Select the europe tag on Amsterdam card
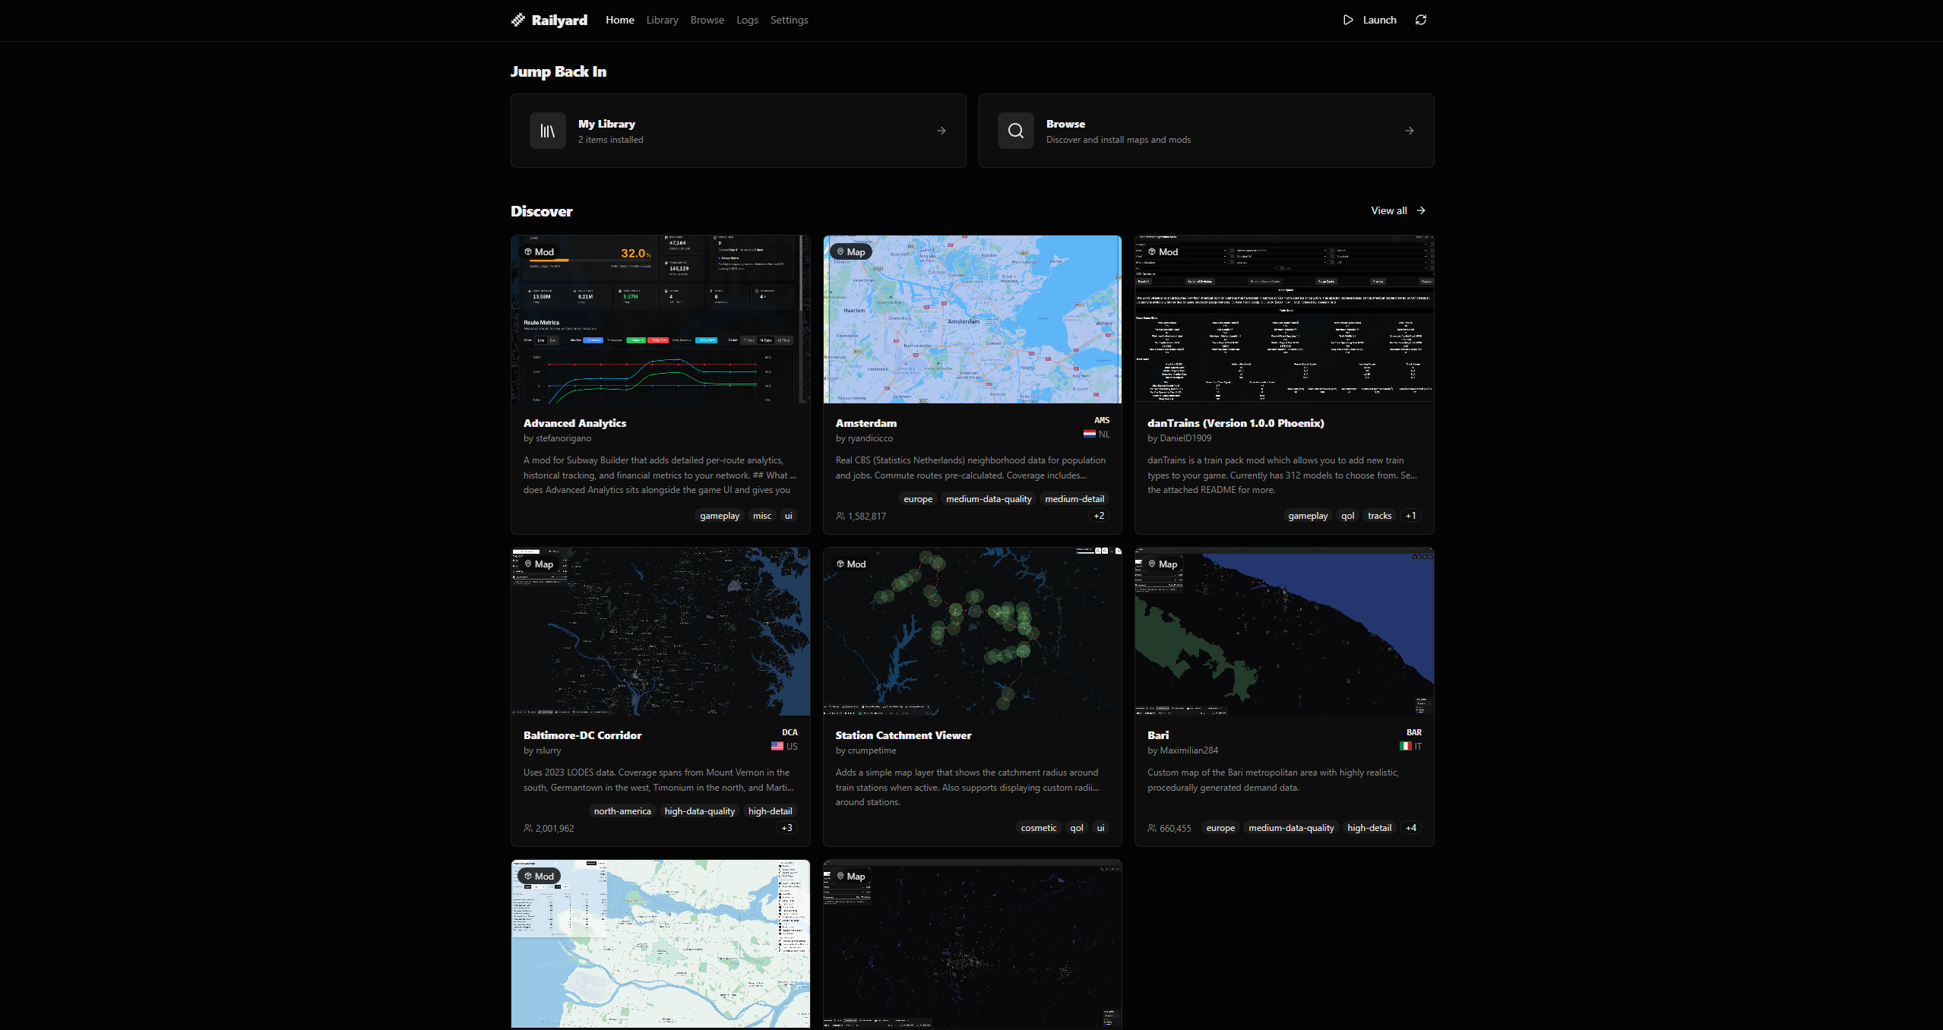The width and height of the screenshot is (1943, 1030). (x=917, y=498)
